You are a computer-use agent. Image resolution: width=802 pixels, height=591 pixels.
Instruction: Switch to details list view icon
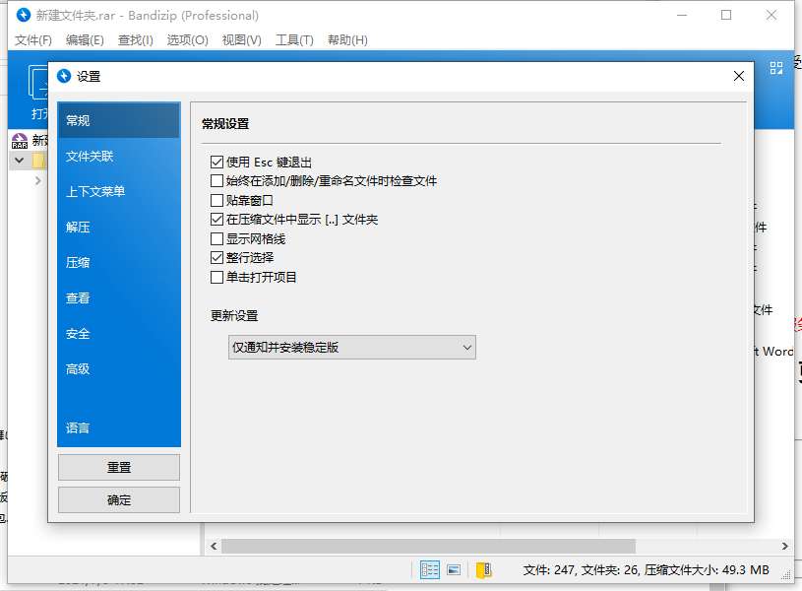(x=430, y=570)
